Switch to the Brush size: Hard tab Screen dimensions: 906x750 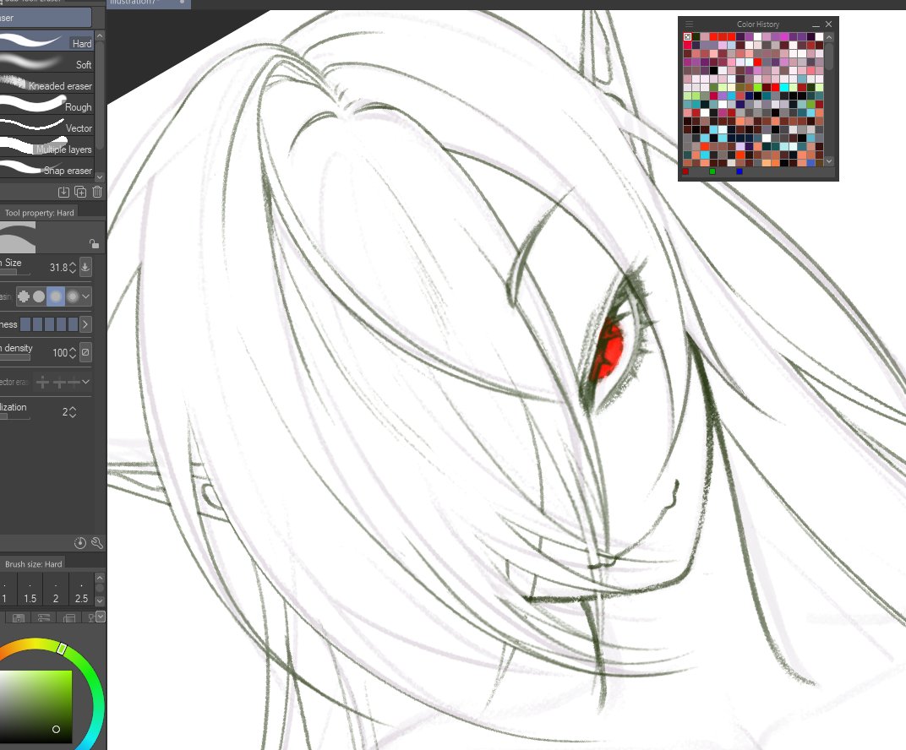pos(33,563)
